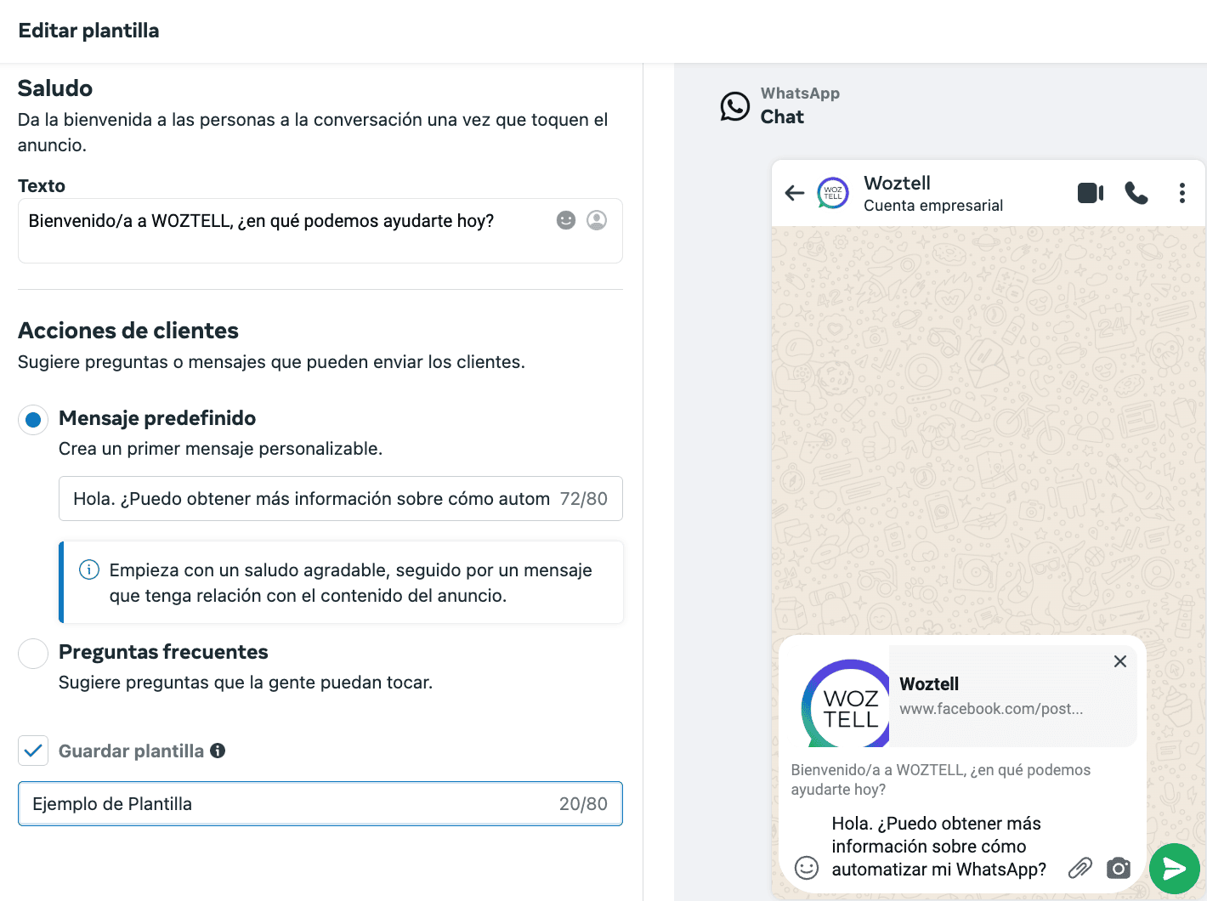Click the 'Editar plantilla' title
Screen dimensions: 1207x901
tap(88, 31)
